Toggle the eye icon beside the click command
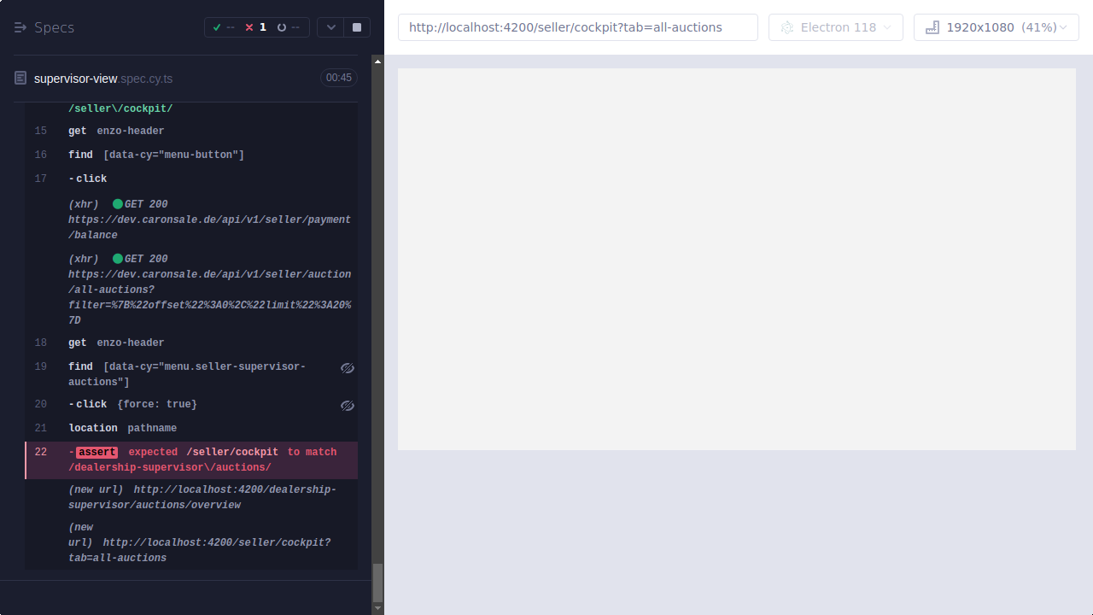 (348, 405)
